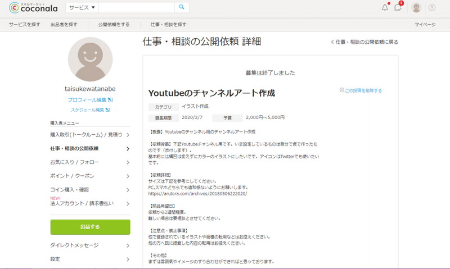Expand chevron beside お気に入り / フォロー
Image resolution: width=450 pixels, height=269 pixels.
pyautogui.click(x=128, y=162)
